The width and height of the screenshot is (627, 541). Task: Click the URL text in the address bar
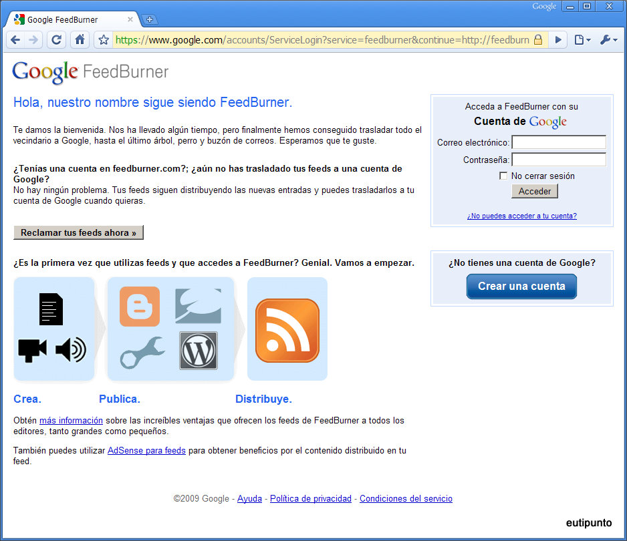[x=322, y=40]
